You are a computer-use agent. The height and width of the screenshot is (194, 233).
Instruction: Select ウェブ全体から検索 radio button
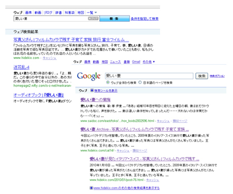[x=108, y=82]
